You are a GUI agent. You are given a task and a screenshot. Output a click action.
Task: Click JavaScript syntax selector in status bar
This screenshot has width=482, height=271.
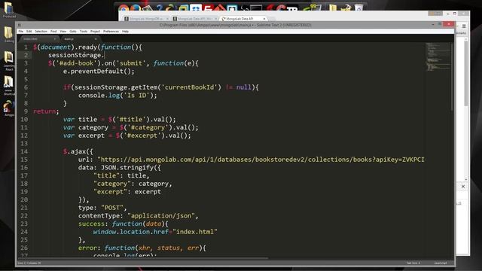click(440, 263)
